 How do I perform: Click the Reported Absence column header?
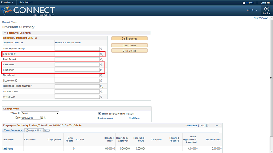point(174,139)
